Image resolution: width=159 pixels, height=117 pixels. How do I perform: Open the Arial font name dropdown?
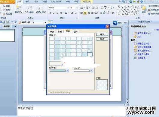68,8
